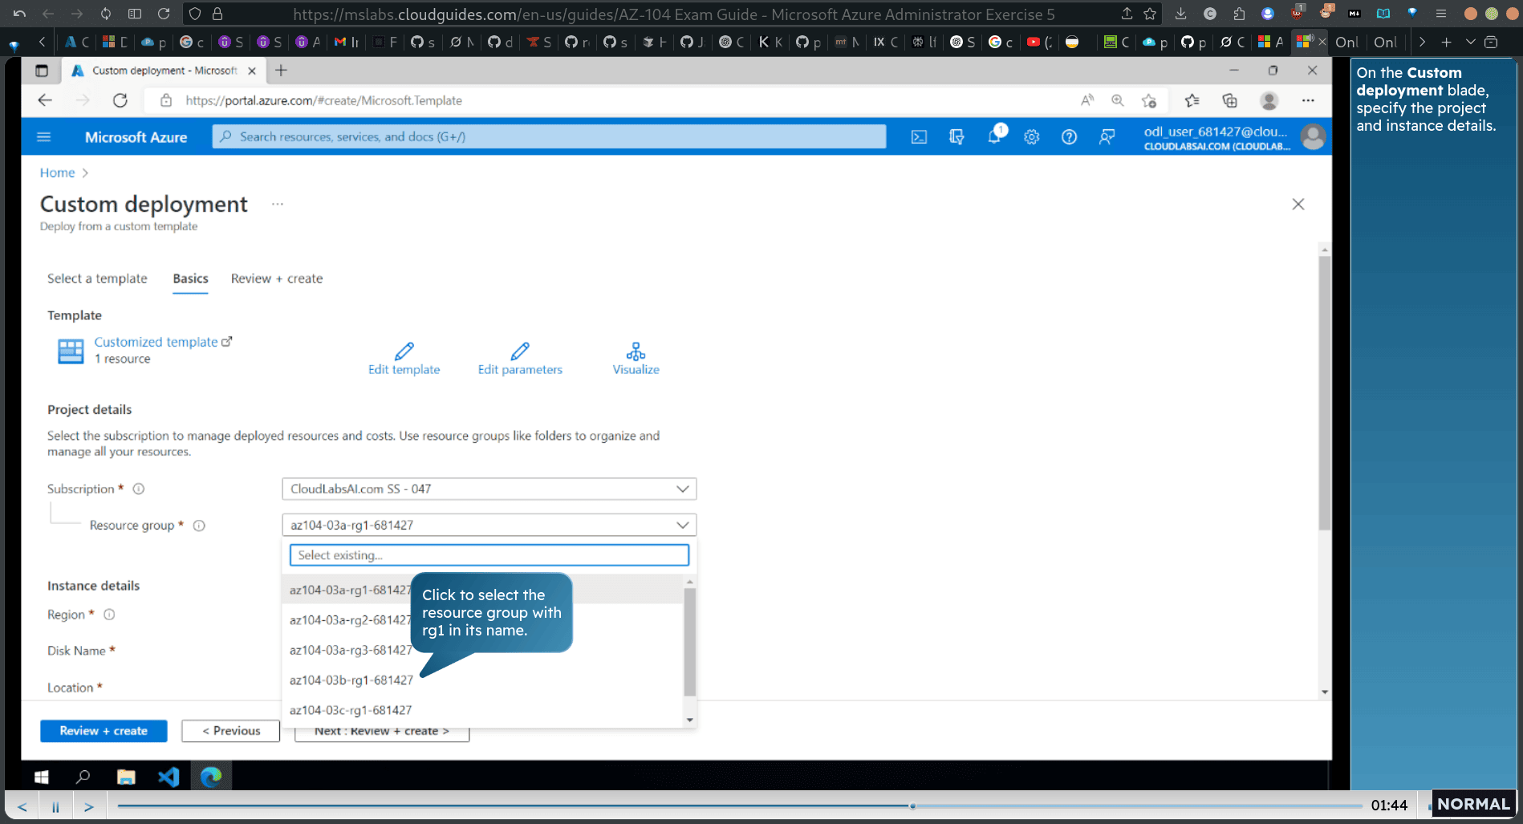Viewport: 1523px width, 824px height.
Task: Switch to the Basics tab
Action: pyautogui.click(x=190, y=278)
